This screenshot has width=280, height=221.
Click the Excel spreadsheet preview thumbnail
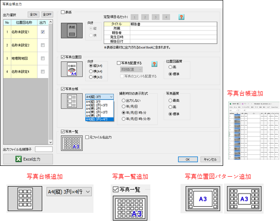coord(254,131)
